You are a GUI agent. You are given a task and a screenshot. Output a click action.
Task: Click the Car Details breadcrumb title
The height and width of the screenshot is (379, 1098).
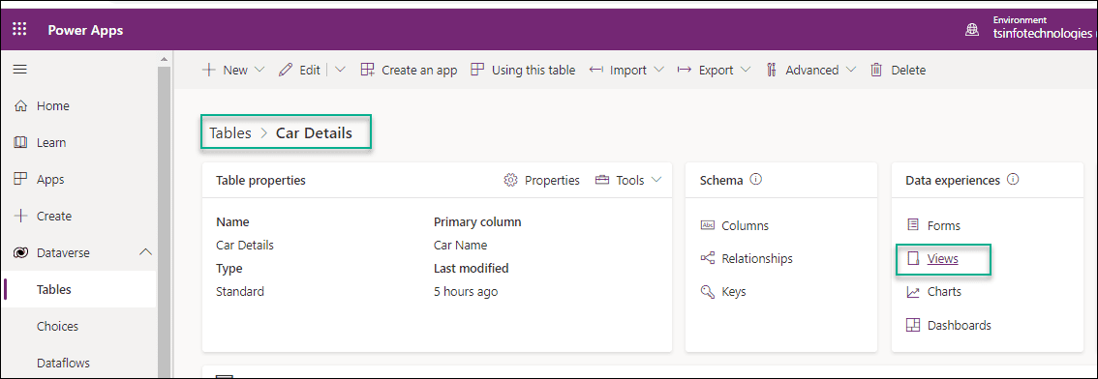[x=315, y=132]
